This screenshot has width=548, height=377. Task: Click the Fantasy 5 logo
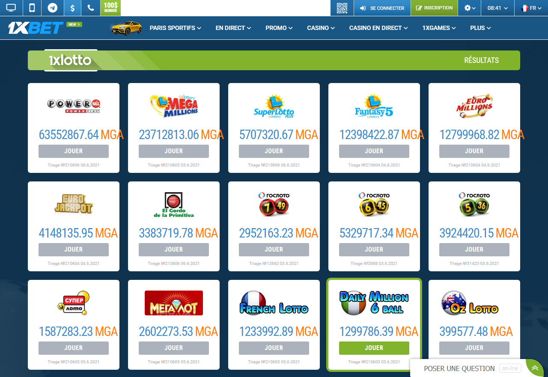pyautogui.click(x=374, y=107)
